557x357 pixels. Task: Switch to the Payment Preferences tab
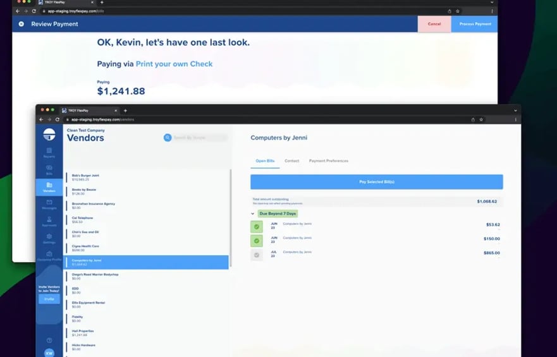point(329,160)
